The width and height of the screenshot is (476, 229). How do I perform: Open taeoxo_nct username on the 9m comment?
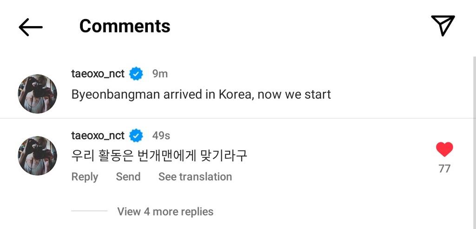click(x=98, y=74)
